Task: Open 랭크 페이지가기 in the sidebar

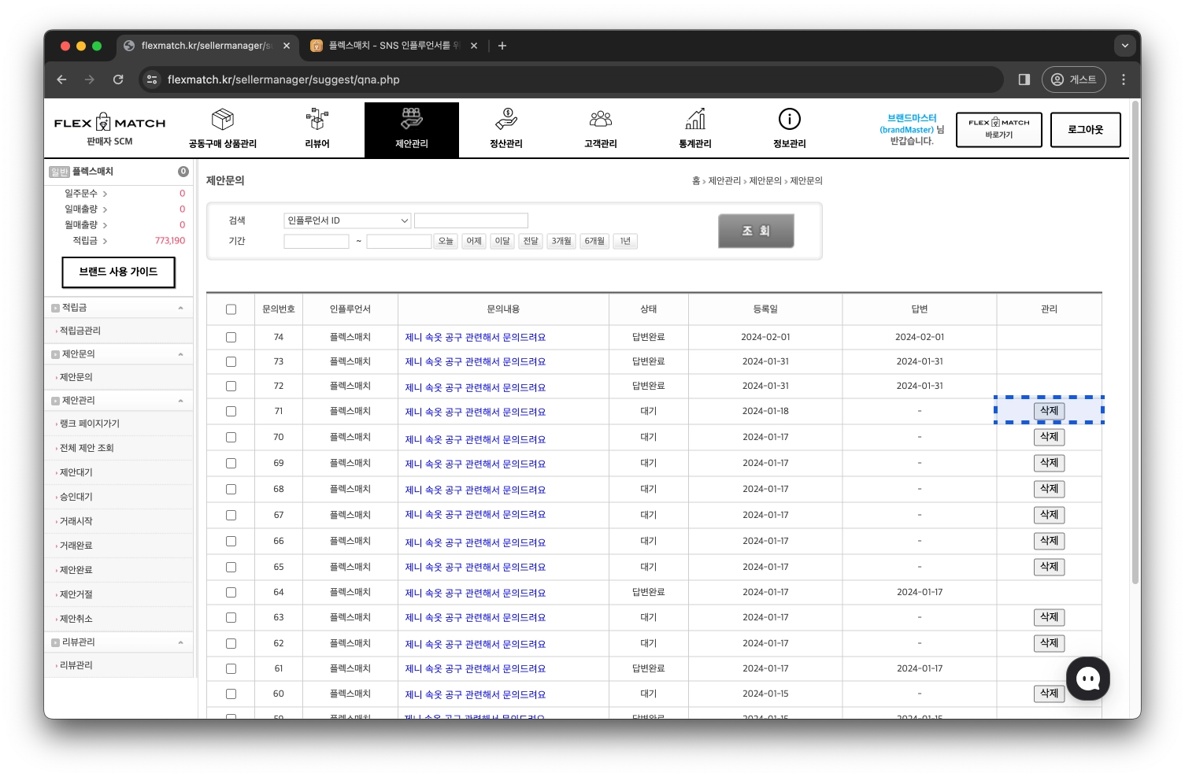Action: point(90,424)
